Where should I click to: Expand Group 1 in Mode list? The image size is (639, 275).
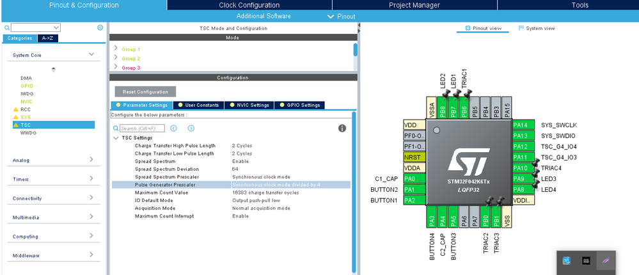click(116, 49)
